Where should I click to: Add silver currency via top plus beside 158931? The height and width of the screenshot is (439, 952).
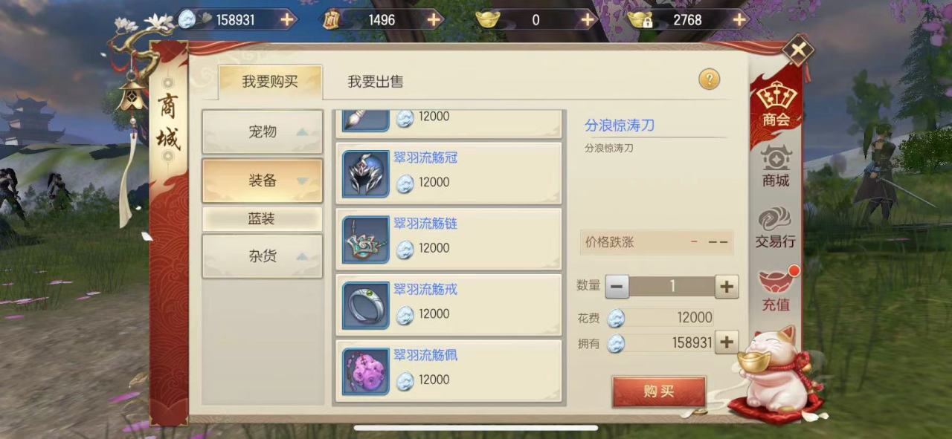point(287,20)
